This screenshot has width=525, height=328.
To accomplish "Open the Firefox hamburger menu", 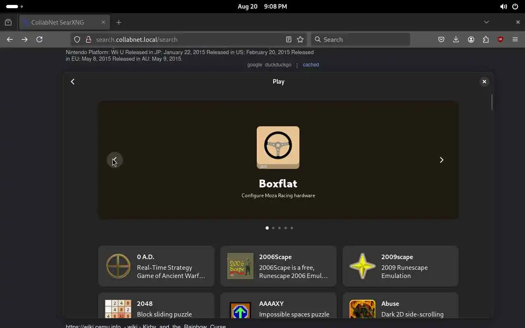I will tap(515, 39).
